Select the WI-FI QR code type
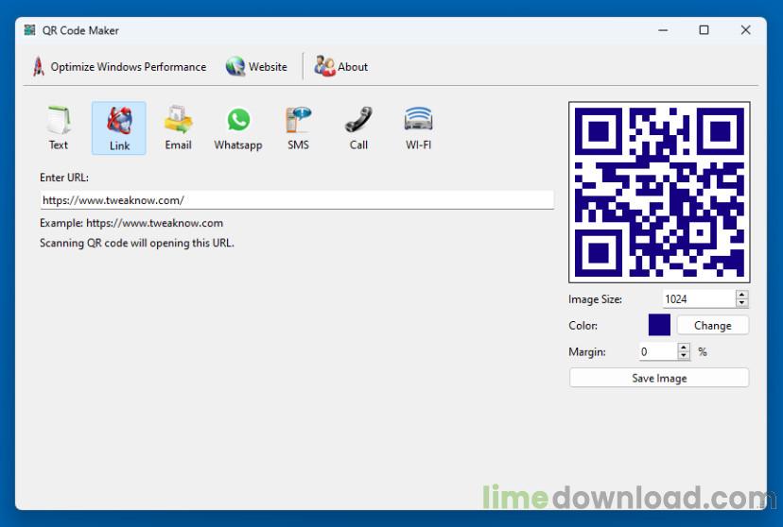The width and height of the screenshot is (783, 527). click(418, 128)
